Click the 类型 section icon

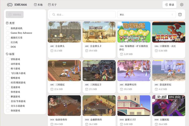point(7,23)
